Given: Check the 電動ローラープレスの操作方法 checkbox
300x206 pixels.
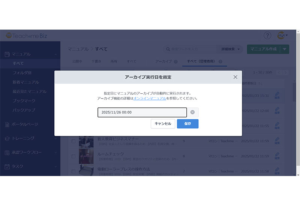Looking at the screenshot, I should point(73,171).
